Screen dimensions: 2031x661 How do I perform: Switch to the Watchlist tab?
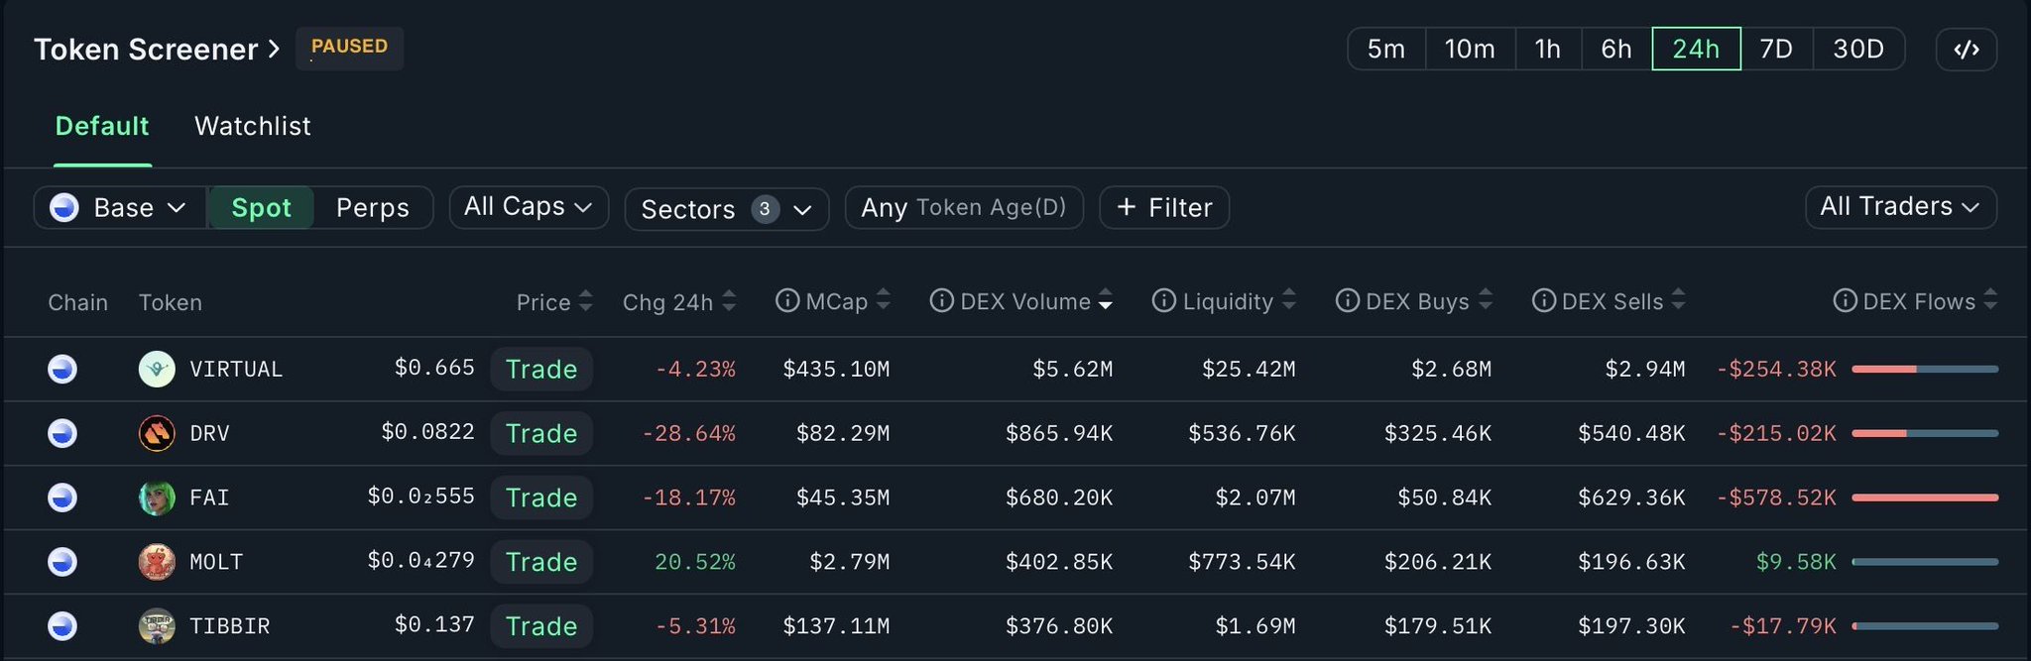click(252, 126)
